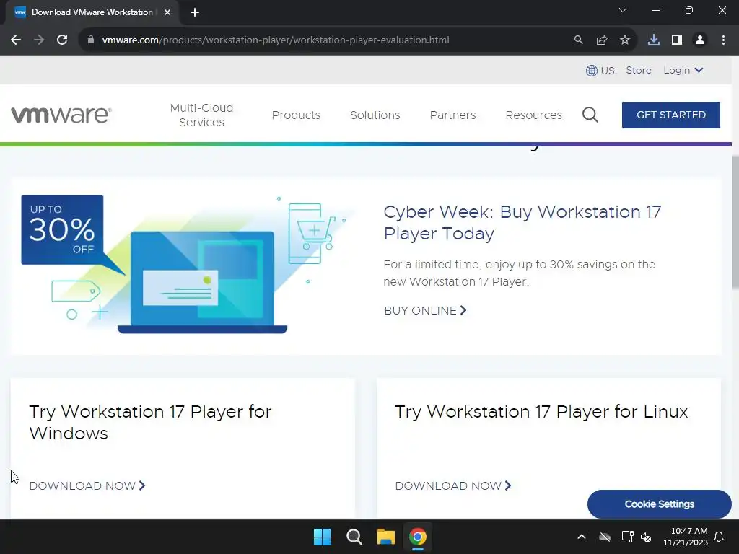Open the Store link
Image resolution: width=739 pixels, height=554 pixels.
point(639,70)
